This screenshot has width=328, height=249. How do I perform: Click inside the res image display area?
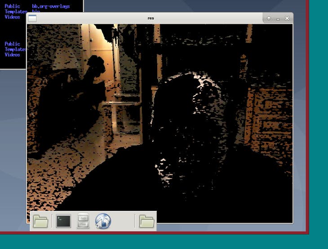click(160, 123)
